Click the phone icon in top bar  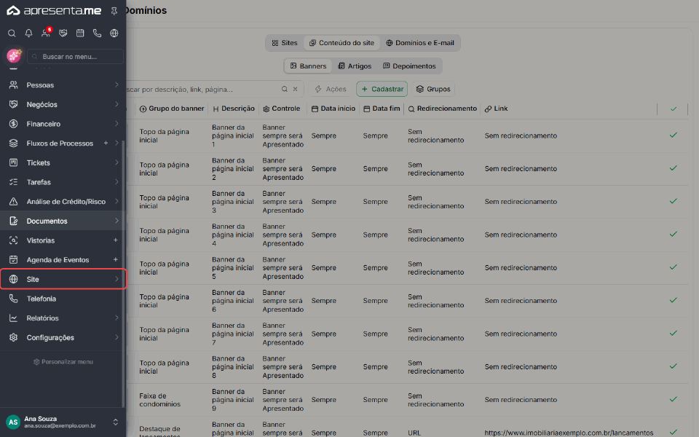coord(97,33)
